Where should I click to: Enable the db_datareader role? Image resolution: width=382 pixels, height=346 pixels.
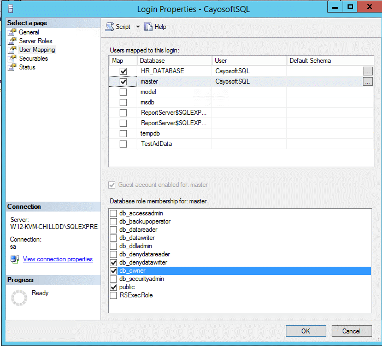[x=113, y=230]
